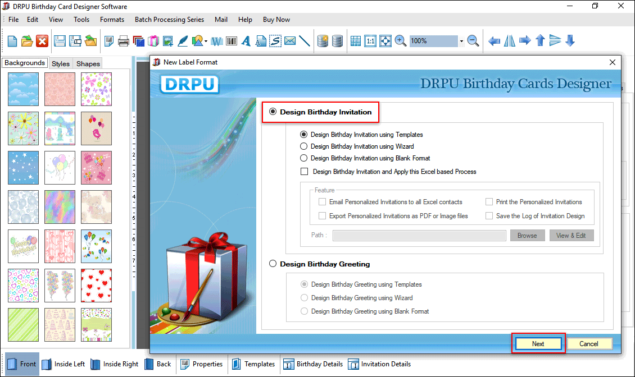635x377 pixels.
Task: Open the Formats menu
Action: pos(112,20)
